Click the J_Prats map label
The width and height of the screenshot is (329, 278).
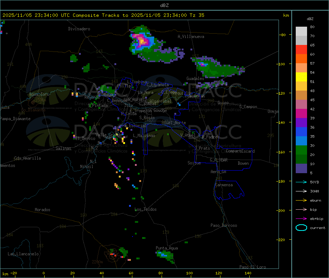click(x=203, y=148)
